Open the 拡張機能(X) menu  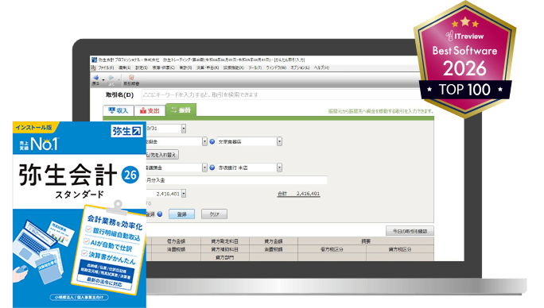click(x=234, y=68)
